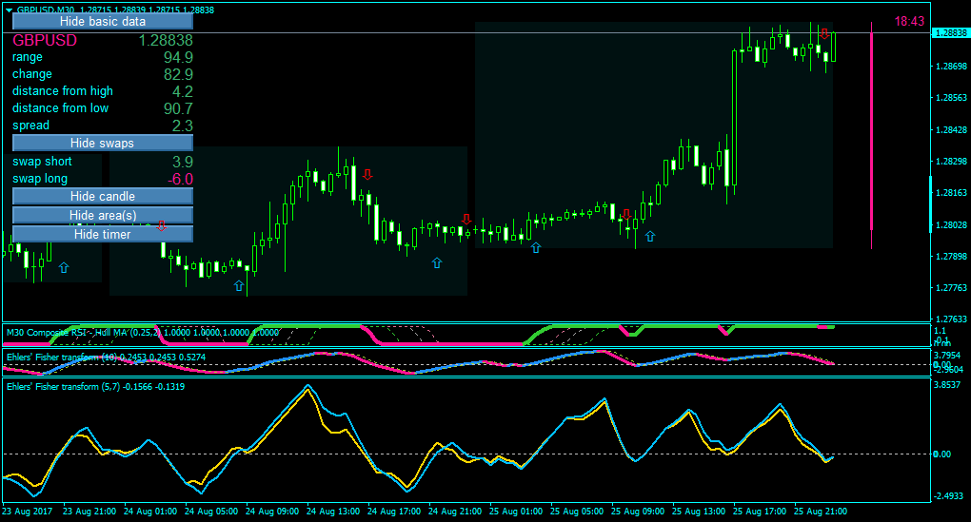The image size is (971, 522).
Task: Select the blue up arrow near 23 Aug 21:00
Action: (64, 268)
